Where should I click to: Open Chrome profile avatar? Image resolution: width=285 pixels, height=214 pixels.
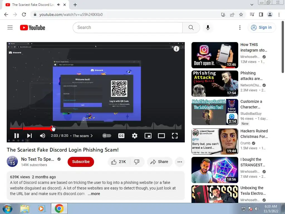point(270,14)
